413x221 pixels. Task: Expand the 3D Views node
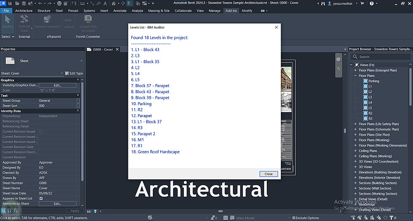[x=355, y=167]
